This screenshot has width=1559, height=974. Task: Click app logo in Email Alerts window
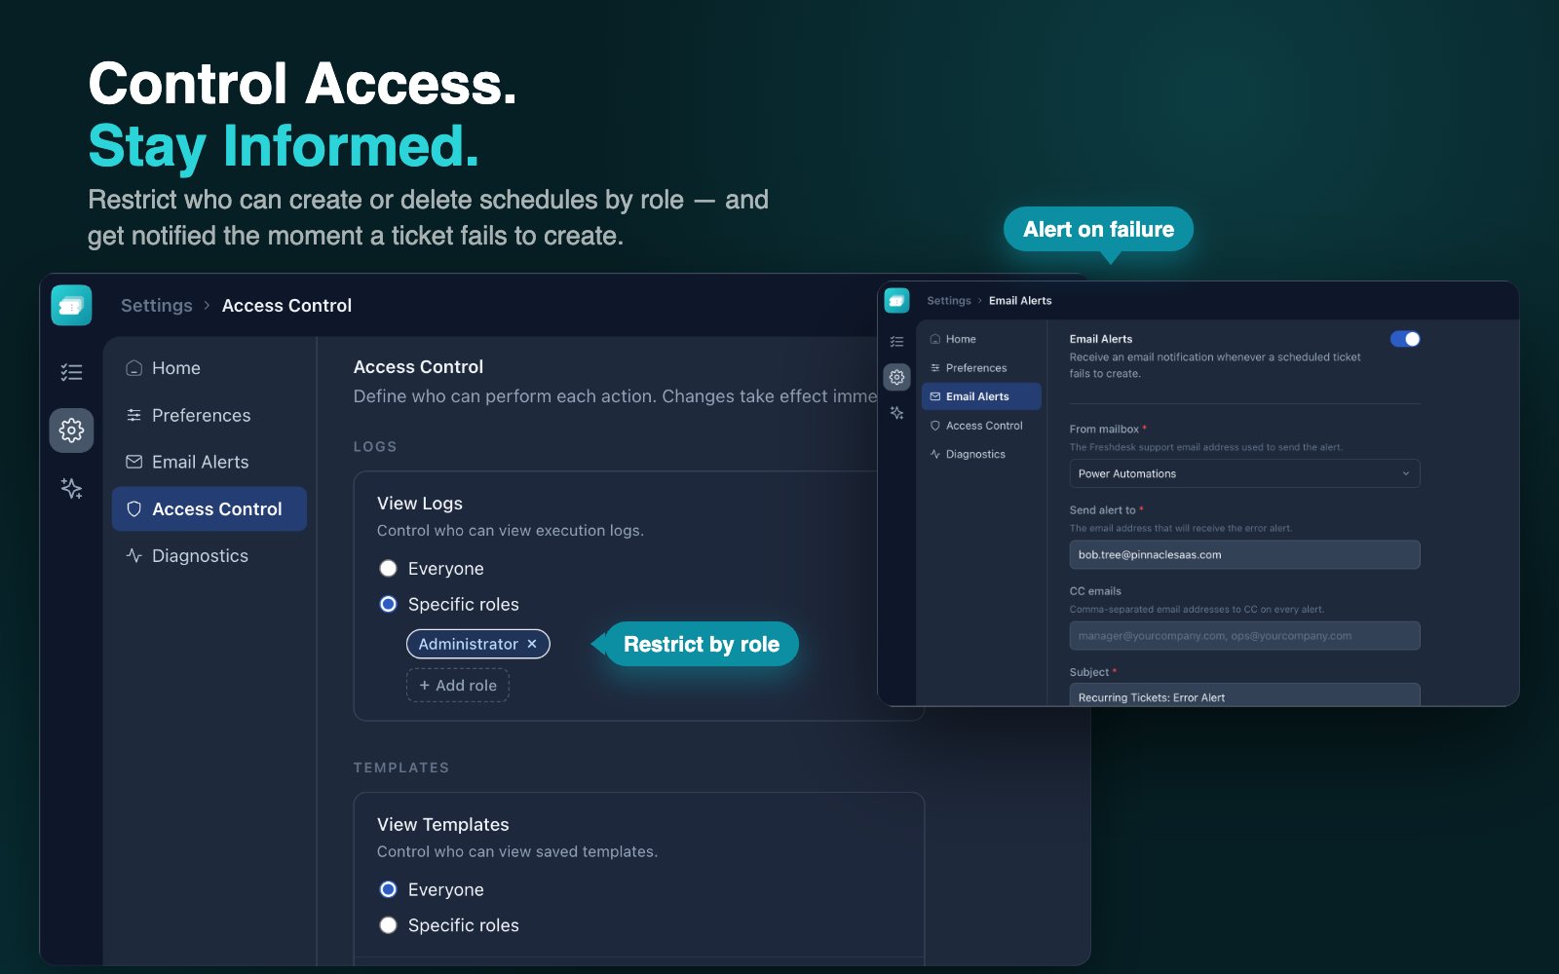coord(896,301)
